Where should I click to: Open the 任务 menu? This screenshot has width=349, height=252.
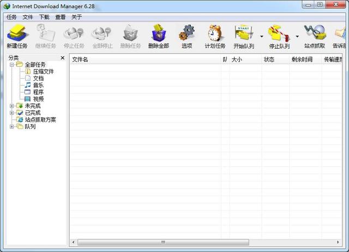[x=11, y=17]
